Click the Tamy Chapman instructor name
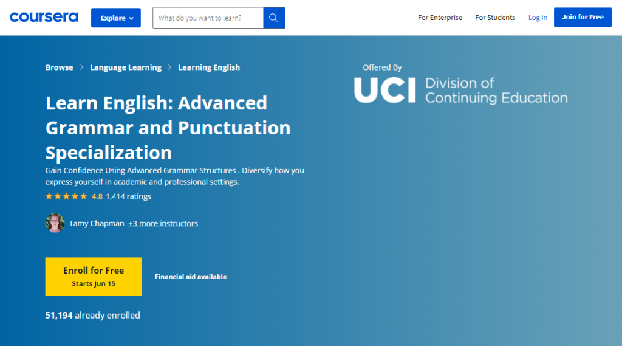The height and width of the screenshot is (346, 622). [97, 223]
